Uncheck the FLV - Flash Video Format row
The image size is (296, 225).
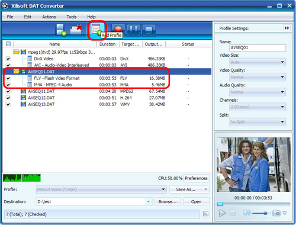tap(8, 78)
